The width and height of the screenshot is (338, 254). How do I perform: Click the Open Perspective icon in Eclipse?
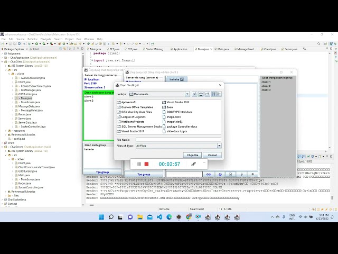326,44
